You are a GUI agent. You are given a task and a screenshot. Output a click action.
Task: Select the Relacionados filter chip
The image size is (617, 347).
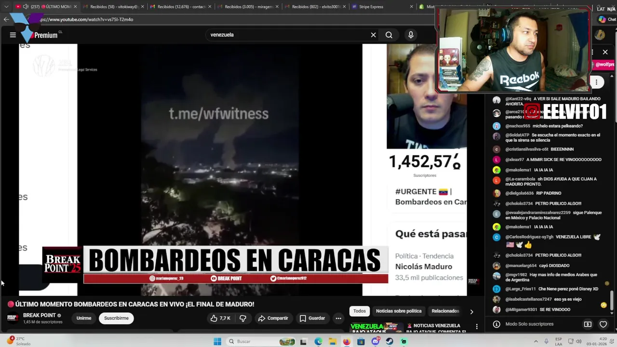(445, 311)
